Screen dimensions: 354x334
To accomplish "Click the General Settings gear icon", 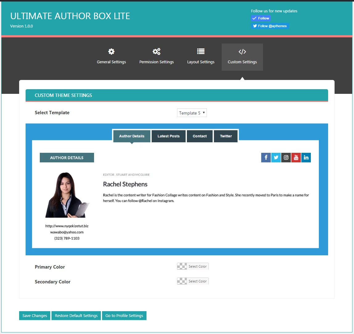I will pyautogui.click(x=111, y=52).
